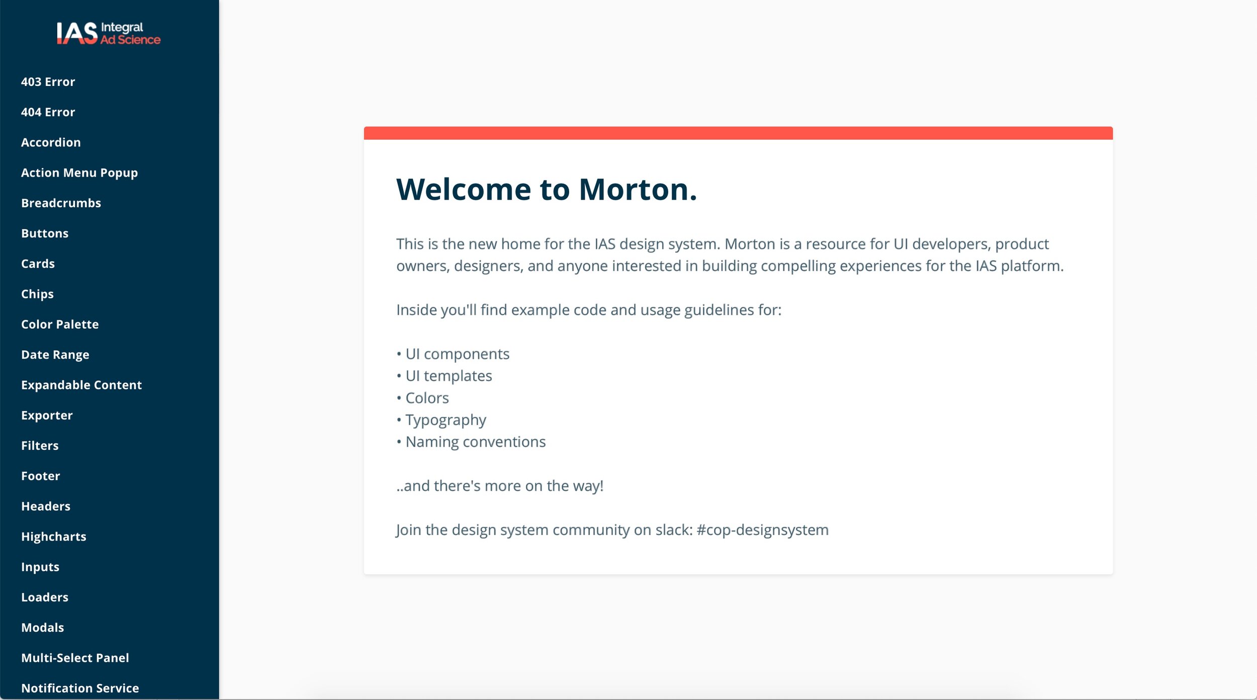
Task: Click the 'UI templates' bullet
Action: click(x=444, y=376)
